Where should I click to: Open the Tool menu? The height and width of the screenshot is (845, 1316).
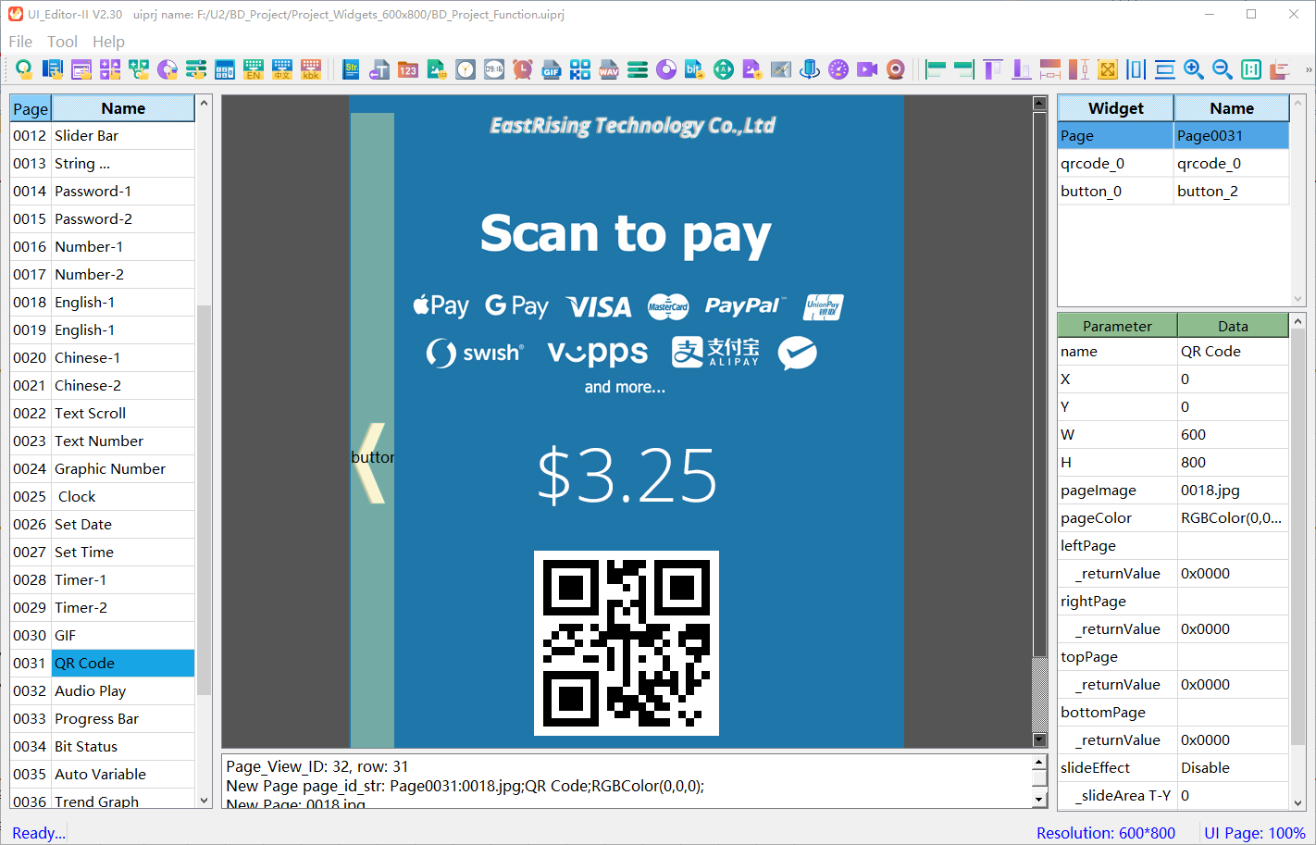[62, 42]
